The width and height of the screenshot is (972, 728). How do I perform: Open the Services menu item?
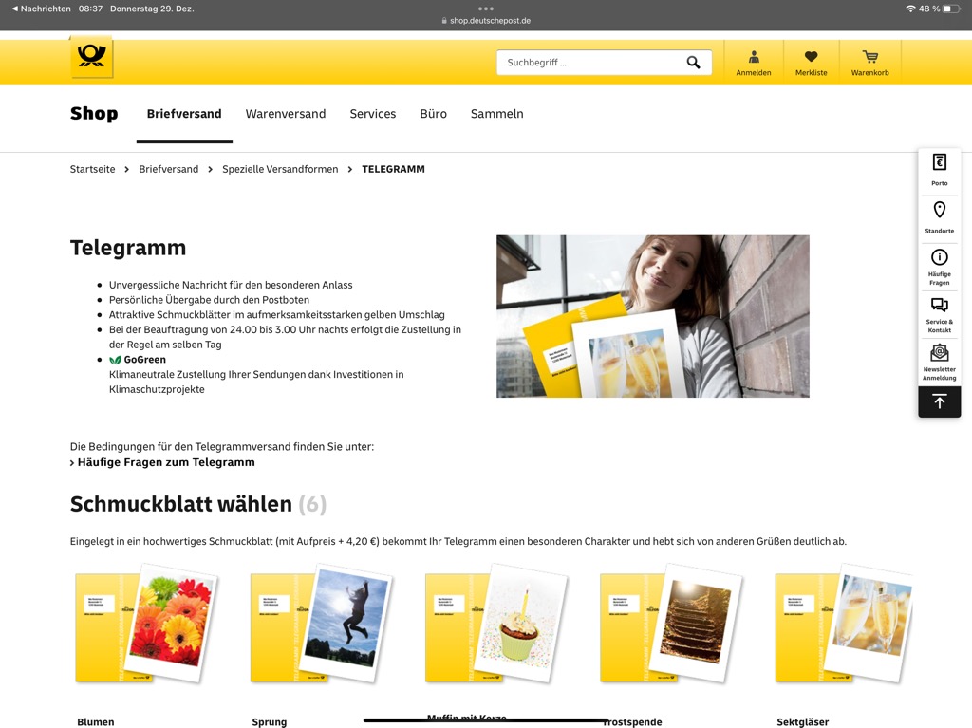click(x=372, y=114)
